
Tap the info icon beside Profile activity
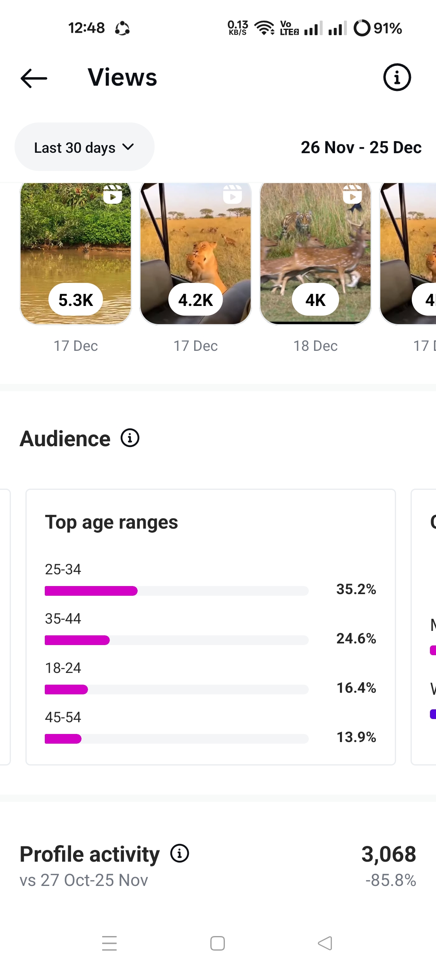tap(180, 853)
